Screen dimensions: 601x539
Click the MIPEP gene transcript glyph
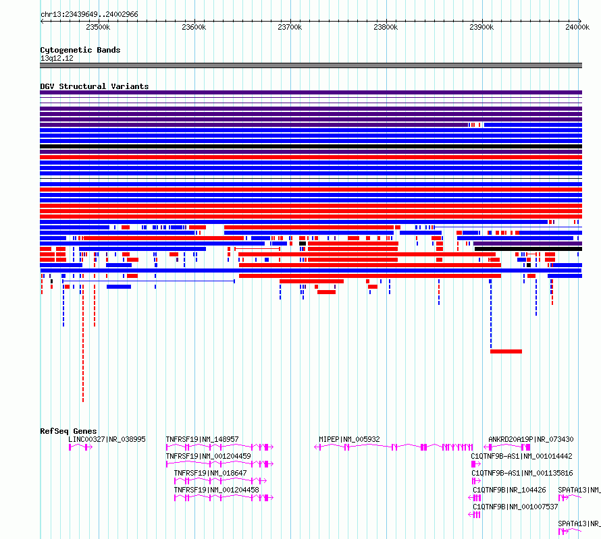click(394, 447)
